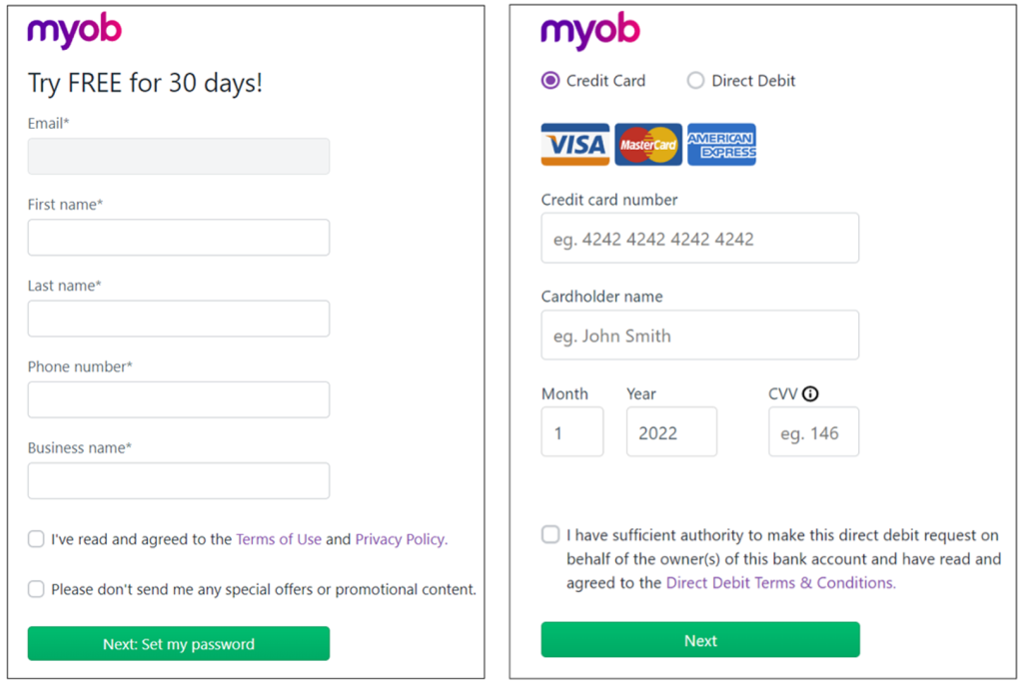
Task: Open the Privacy Policy link
Action: coord(402,539)
